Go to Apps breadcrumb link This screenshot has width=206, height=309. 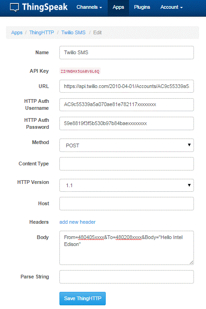17,32
